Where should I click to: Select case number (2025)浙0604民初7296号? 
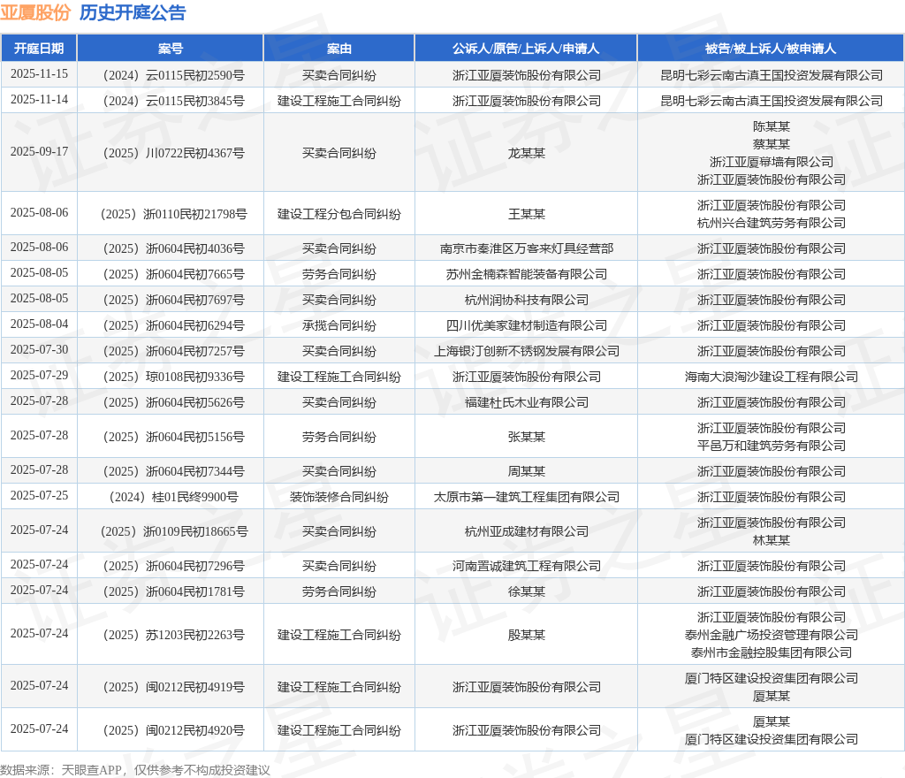[x=171, y=566]
